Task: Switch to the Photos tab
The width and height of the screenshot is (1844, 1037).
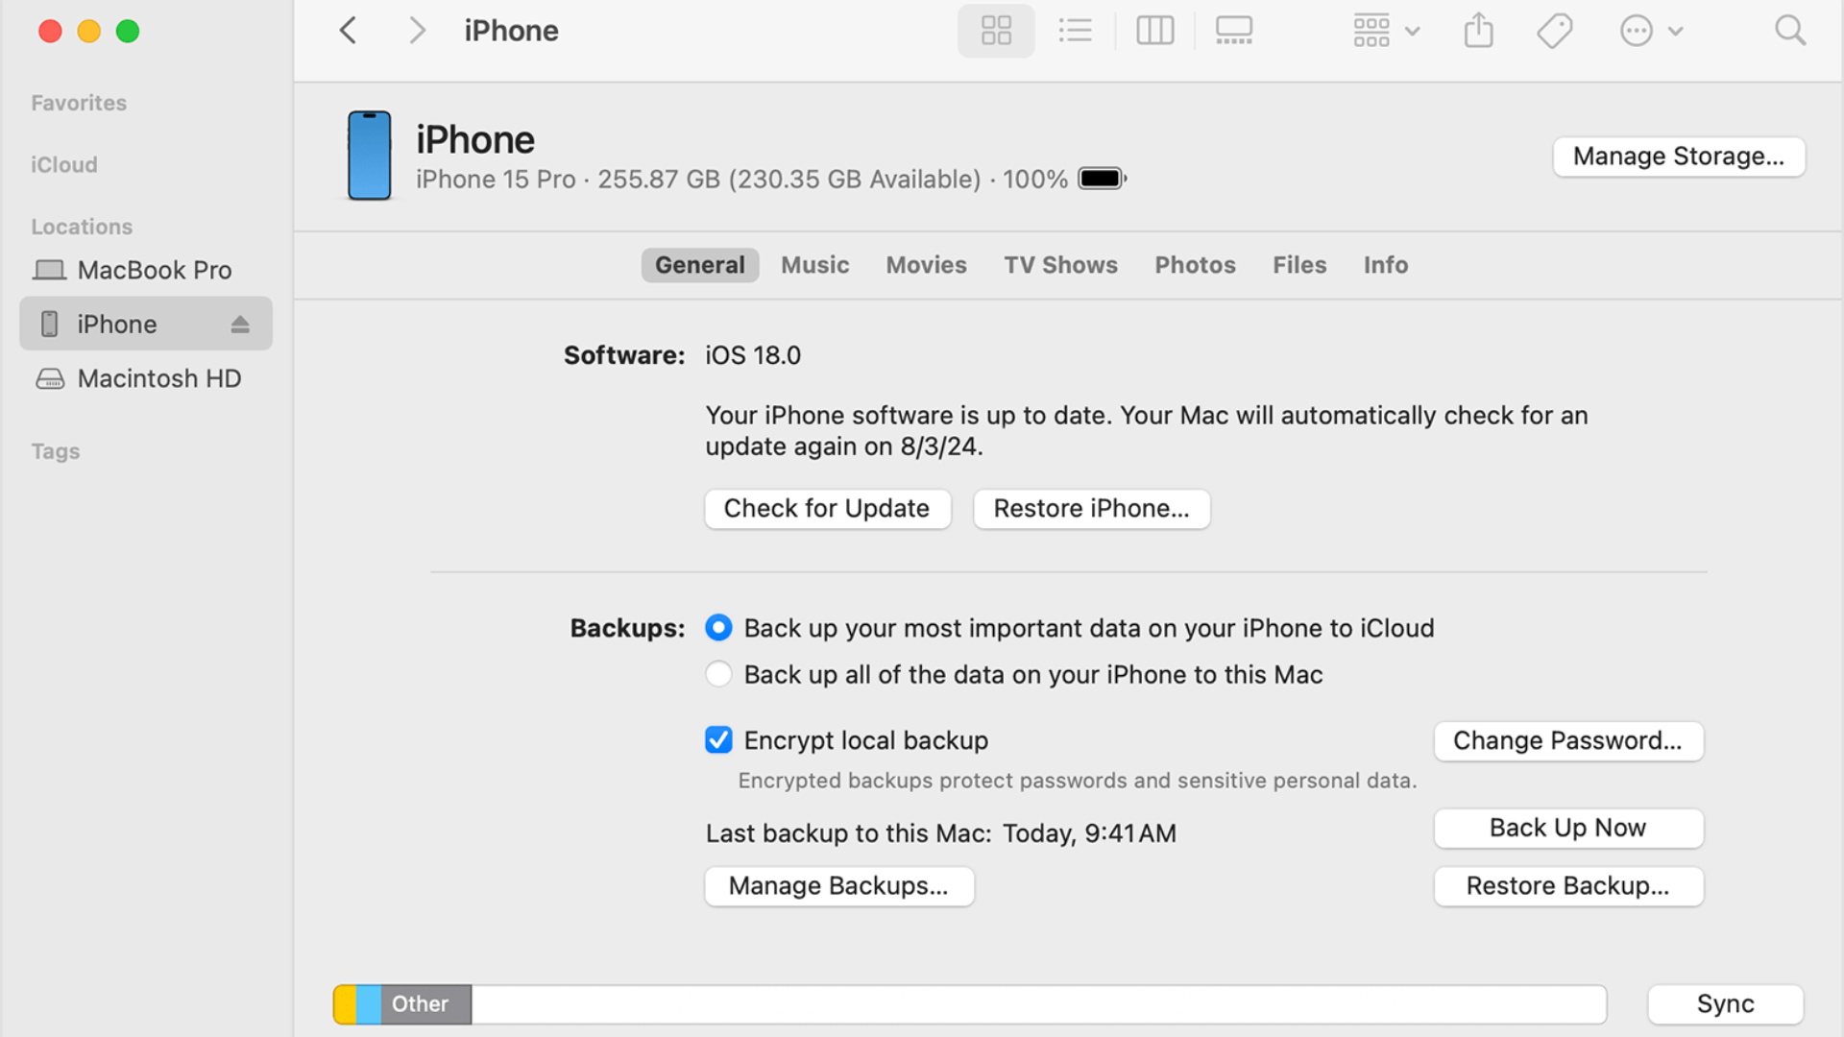Action: pos(1195,265)
